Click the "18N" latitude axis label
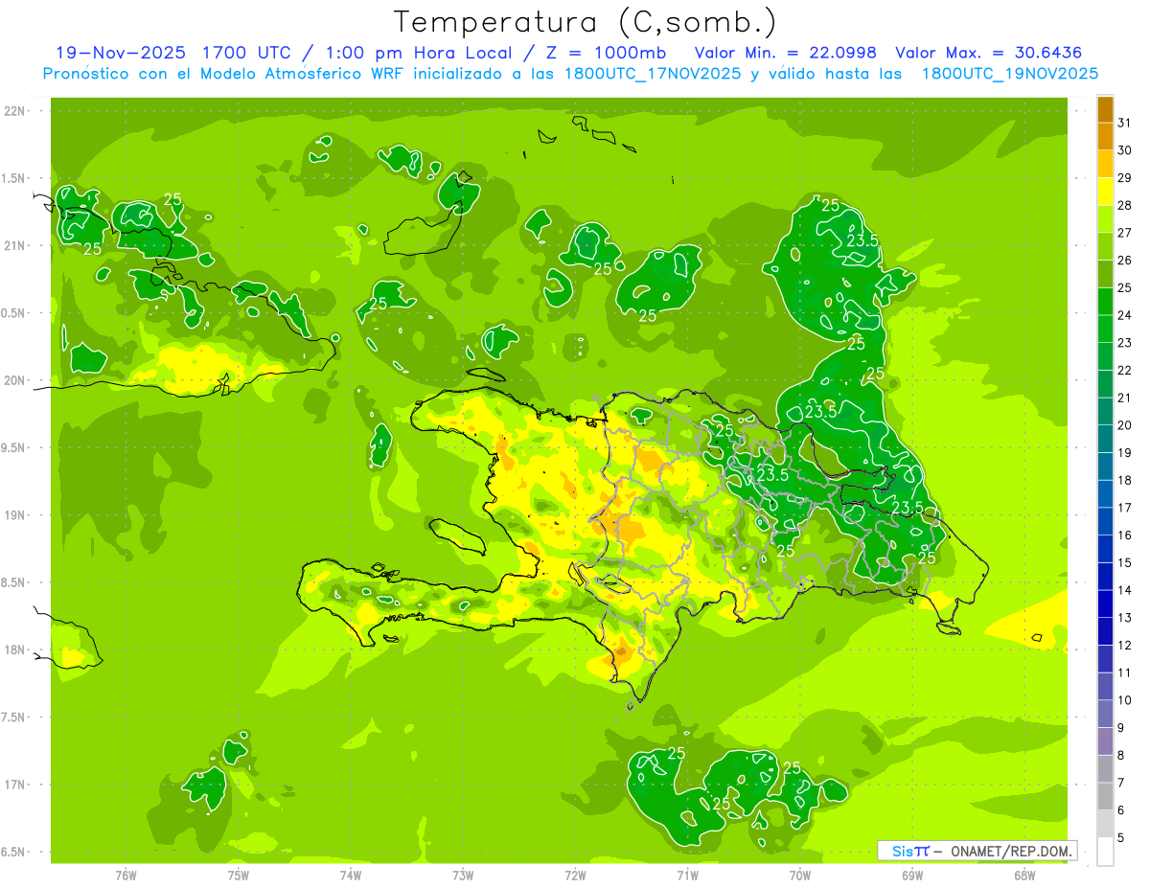 pyautogui.click(x=14, y=649)
